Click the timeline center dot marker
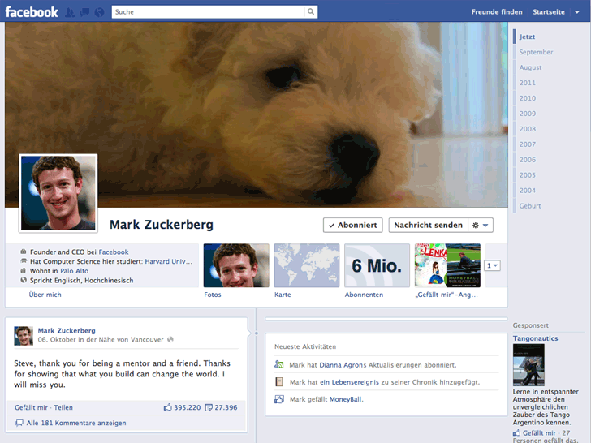Image resolution: width=591 pixels, height=443 pixels. click(257, 333)
